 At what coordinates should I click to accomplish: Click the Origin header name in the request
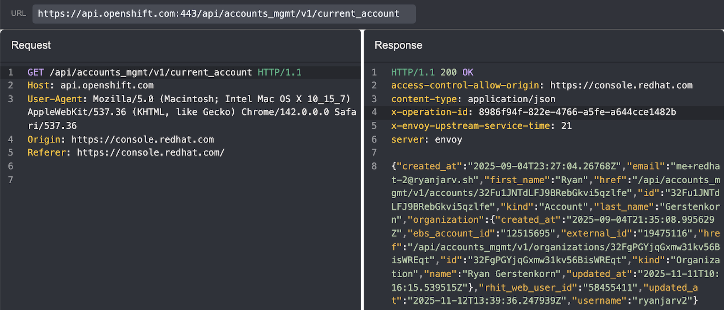[44, 140]
